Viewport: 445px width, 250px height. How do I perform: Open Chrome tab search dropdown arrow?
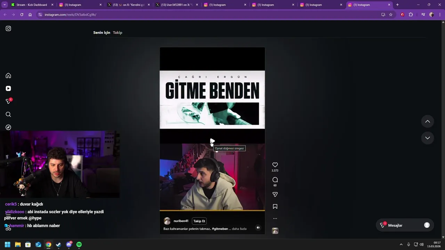coord(5,5)
